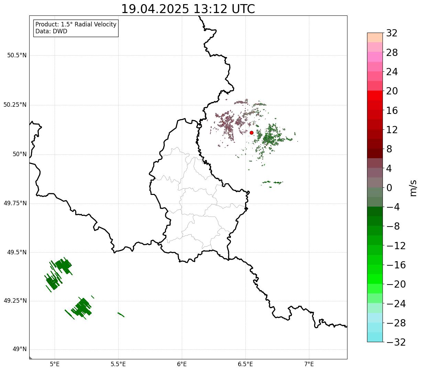Screen dimensions: 421x371
Task: Click the colorbar tick value −16
Action: (x=396, y=265)
